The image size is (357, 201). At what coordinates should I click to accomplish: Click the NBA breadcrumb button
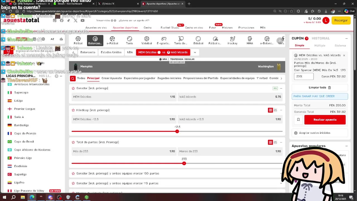(130, 52)
